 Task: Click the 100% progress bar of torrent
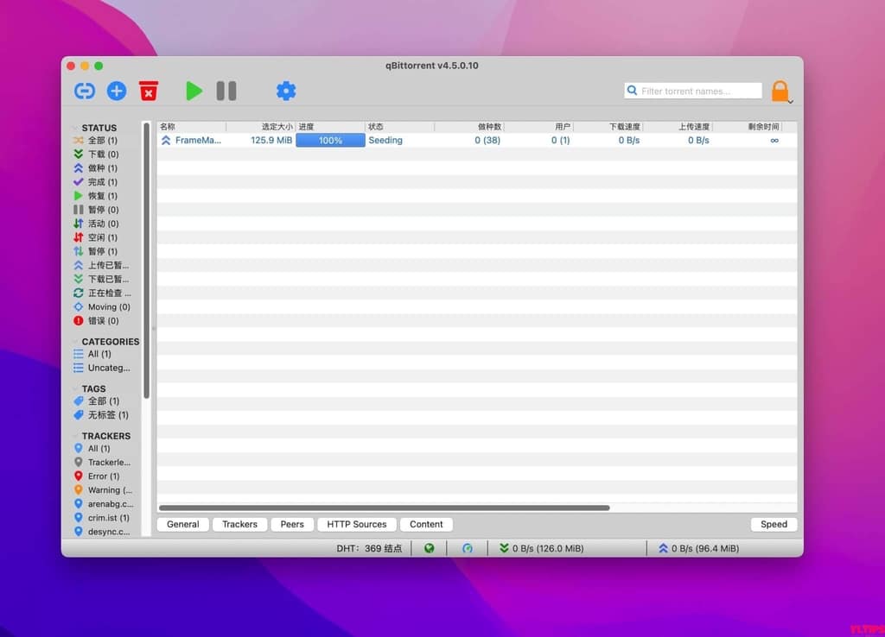click(x=330, y=140)
